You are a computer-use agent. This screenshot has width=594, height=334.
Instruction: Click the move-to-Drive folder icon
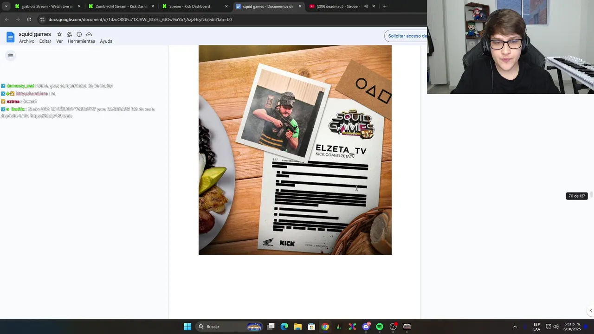pos(69,34)
